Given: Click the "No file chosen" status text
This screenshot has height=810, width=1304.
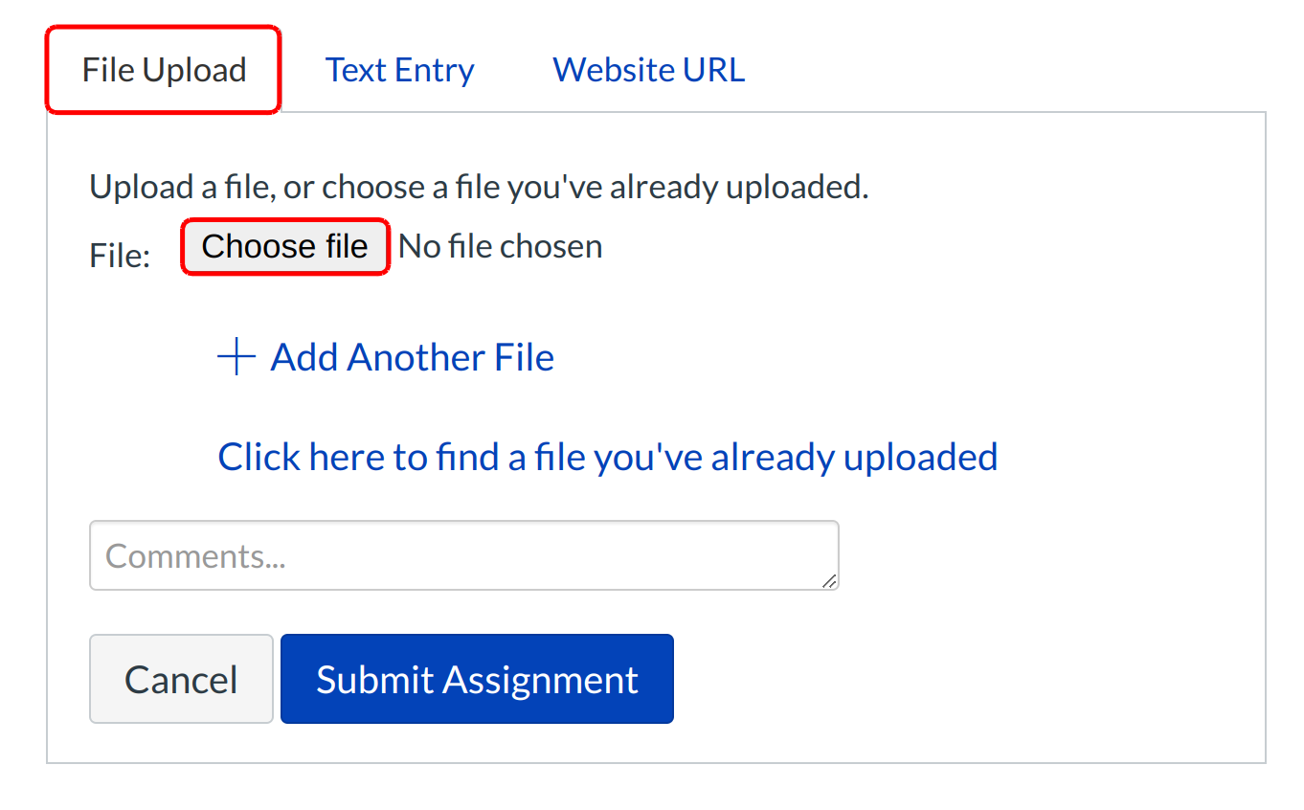Looking at the screenshot, I should (x=501, y=247).
